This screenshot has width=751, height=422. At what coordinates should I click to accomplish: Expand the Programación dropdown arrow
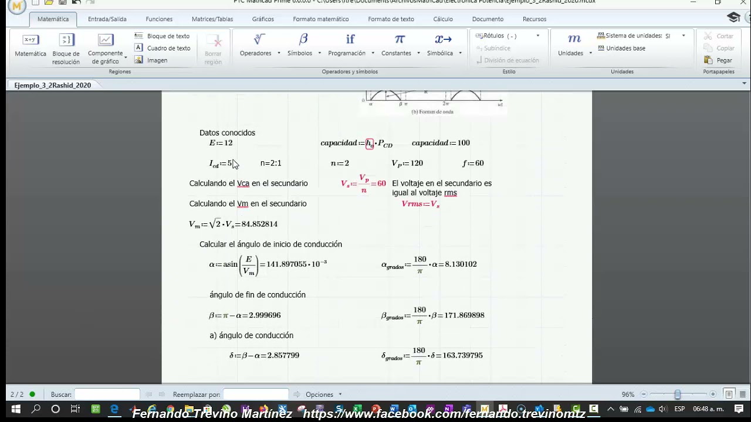pos(373,53)
